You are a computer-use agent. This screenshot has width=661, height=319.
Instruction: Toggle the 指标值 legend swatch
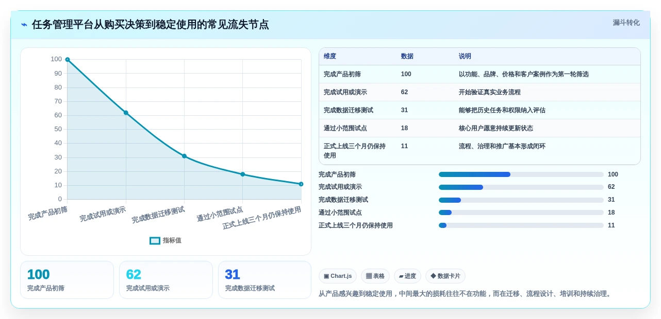(x=155, y=240)
